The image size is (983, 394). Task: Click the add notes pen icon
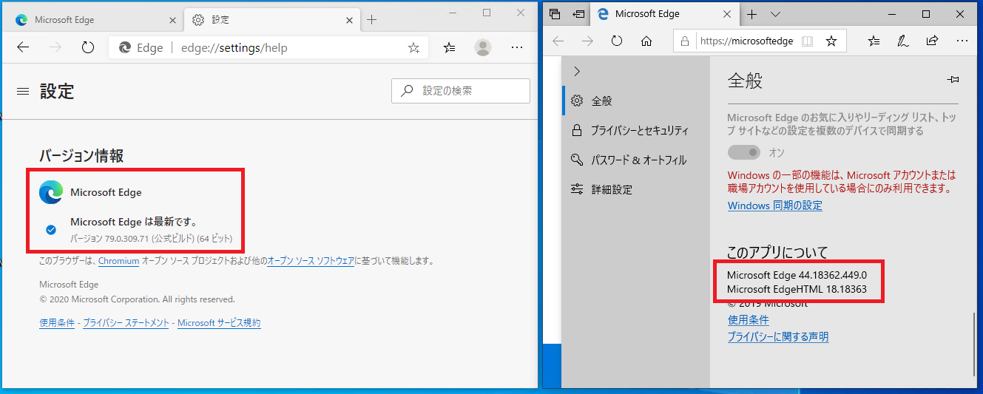coord(902,41)
